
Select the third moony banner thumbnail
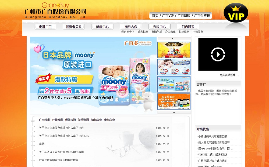[x=174, y=84]
